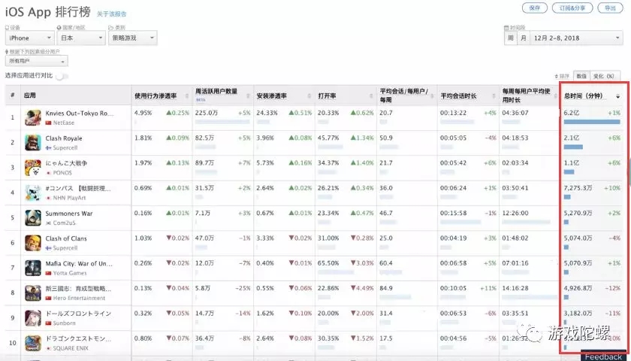Open the ドールズフロントライン app icon
This screenshot has width=631, height=361.
pos(33,318)
